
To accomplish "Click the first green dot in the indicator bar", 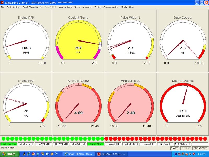I will (x=3, y=139).
